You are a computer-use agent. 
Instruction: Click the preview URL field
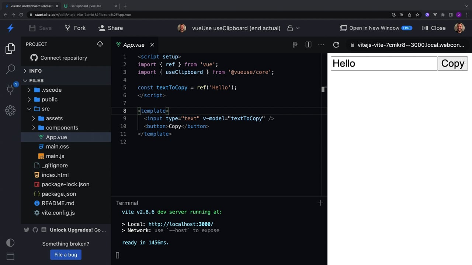pos(408,45)
